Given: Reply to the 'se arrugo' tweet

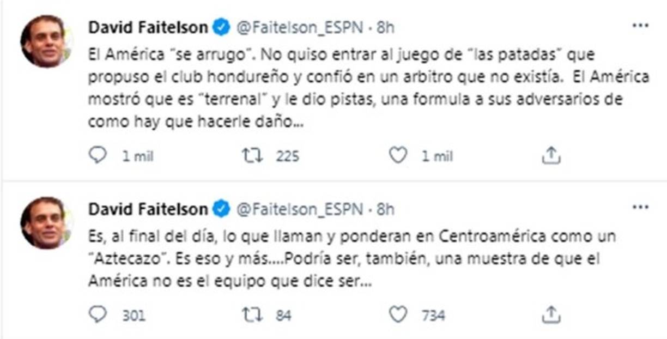Looking at the screenshot, I should coord(98,156).
